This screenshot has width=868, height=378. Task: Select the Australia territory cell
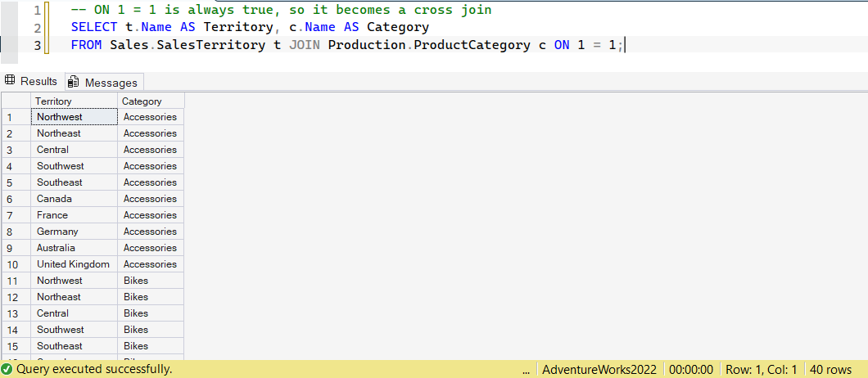(x=75, y=248)
